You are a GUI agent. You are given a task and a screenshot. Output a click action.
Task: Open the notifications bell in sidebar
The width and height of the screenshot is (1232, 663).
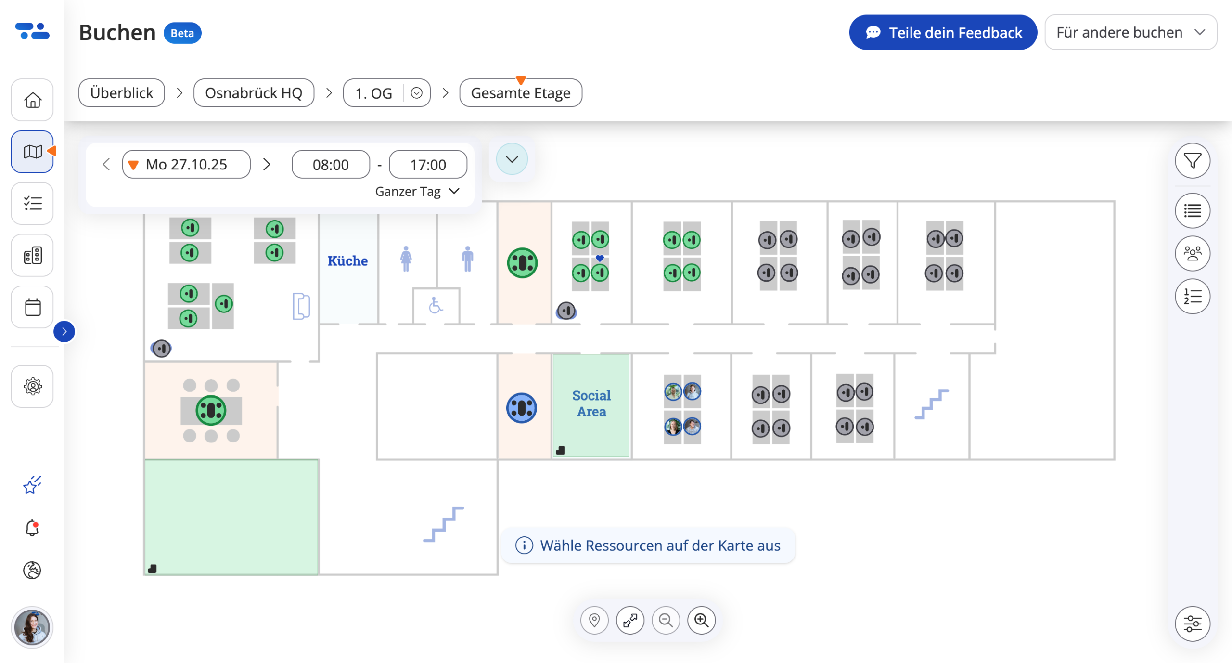tap(32, 528)
